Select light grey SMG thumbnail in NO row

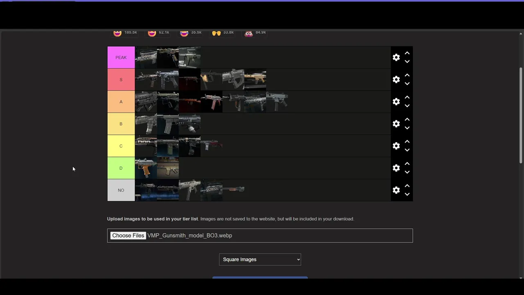click(x=190, y=190)
